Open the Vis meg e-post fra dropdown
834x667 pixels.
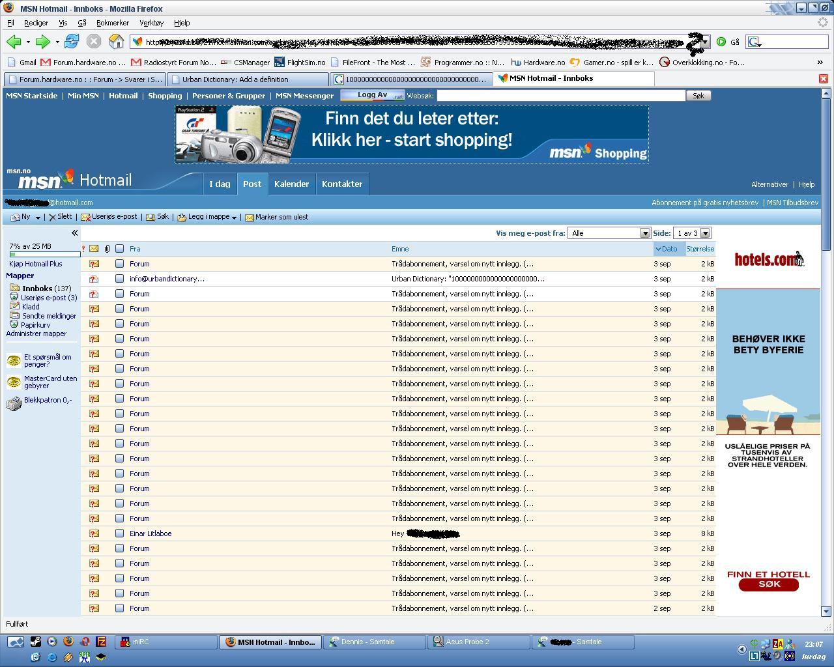609,233
